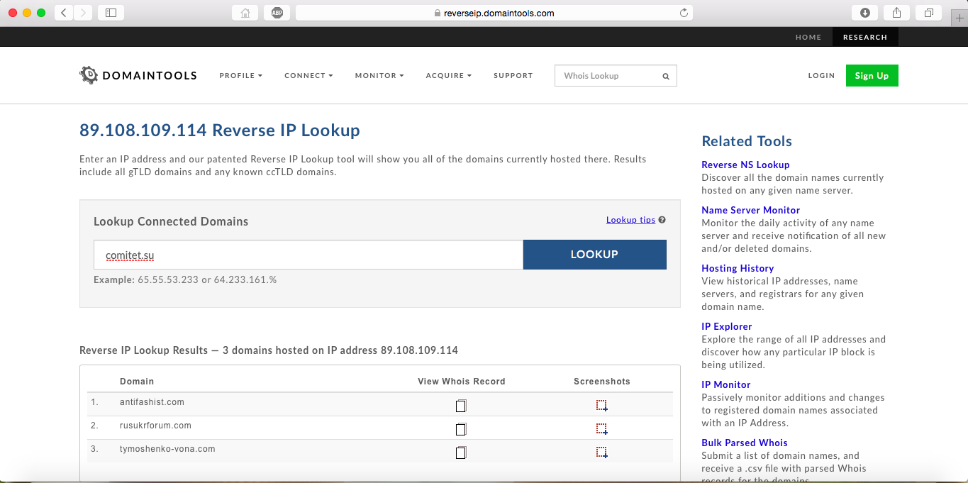
Task: Click the Domain column header
Action: point(137,382)
